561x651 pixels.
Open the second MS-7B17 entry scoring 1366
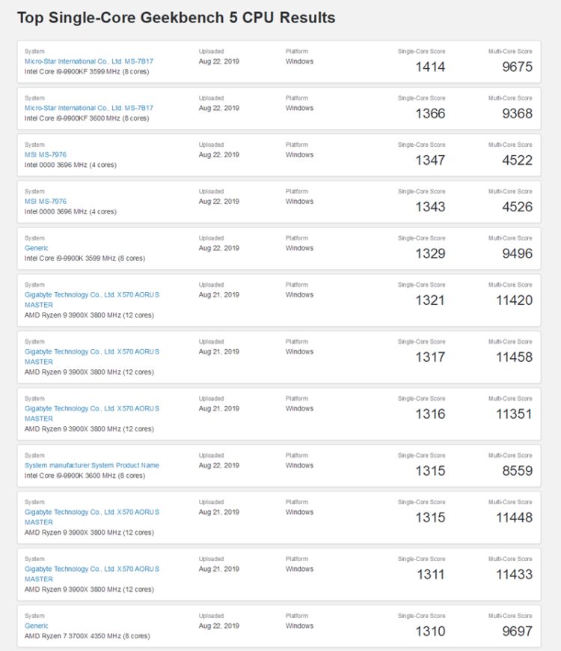point(91,108)
